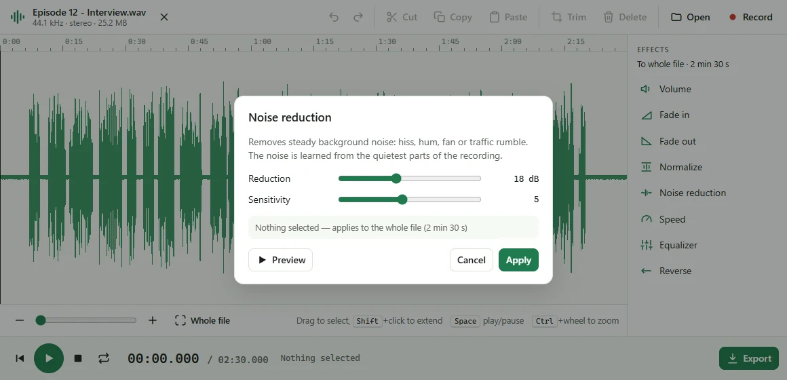Click the Redo arrow icon
The image size is (787, 380).
[x=358, y=17]
